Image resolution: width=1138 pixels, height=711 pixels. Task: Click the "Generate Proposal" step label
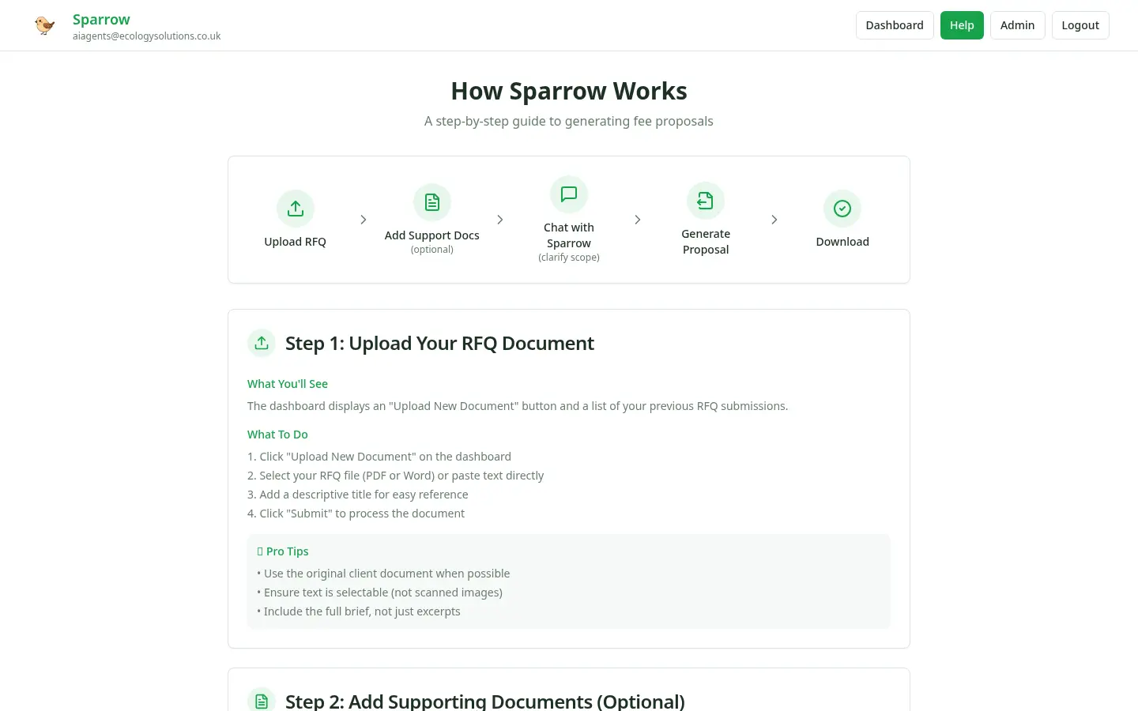[706, 242]
